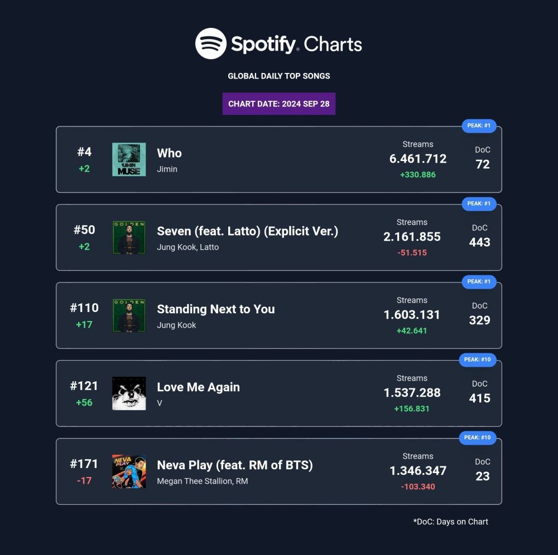The image size is (558, 555).
Task: Click the Spotify logo icon
Action: (211, 43)
